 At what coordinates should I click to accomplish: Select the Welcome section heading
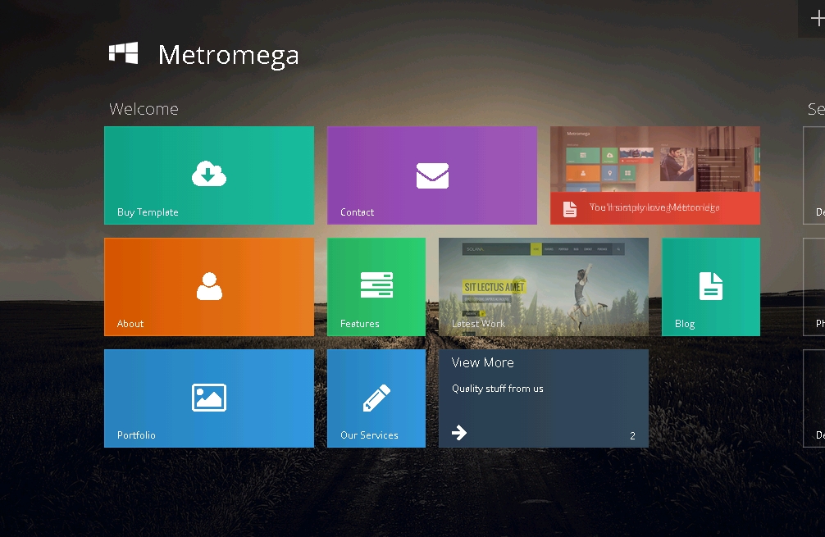pos(144,109)
